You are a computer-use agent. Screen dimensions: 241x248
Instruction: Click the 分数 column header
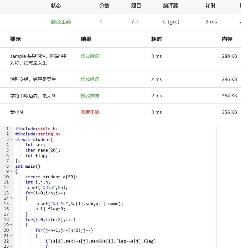104,6
